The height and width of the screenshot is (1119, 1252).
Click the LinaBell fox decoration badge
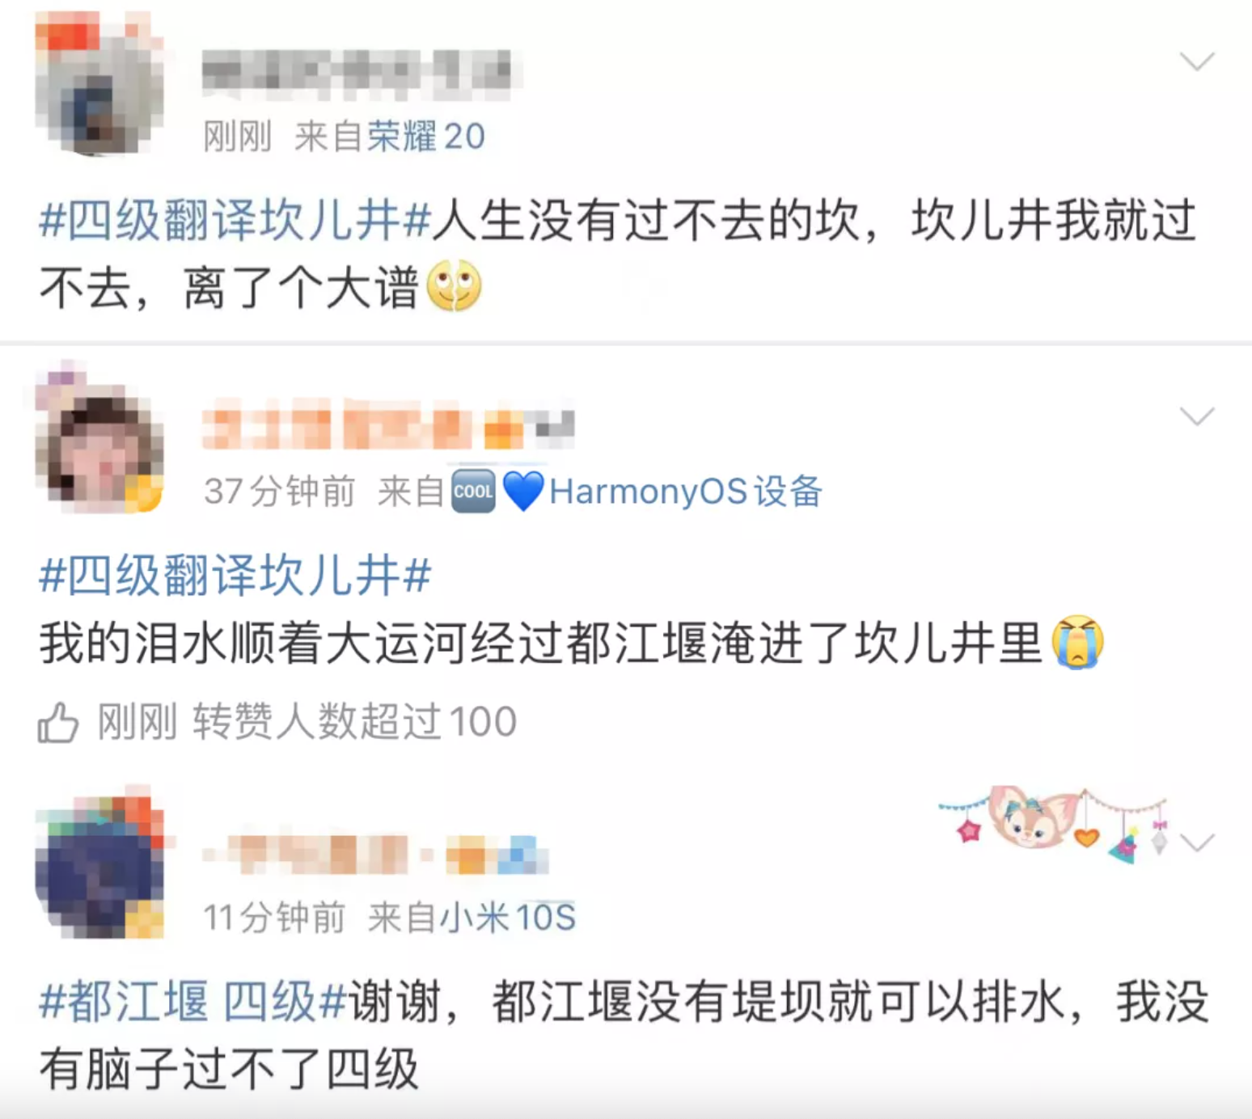[1053, 825]
